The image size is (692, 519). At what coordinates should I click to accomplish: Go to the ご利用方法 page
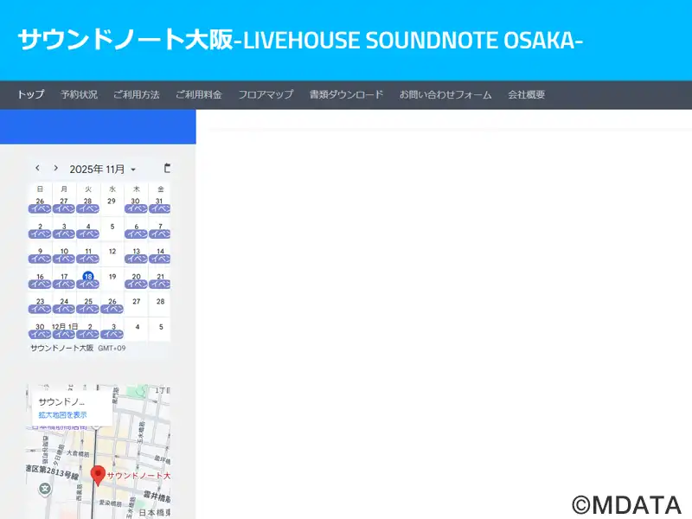(136, 94)
